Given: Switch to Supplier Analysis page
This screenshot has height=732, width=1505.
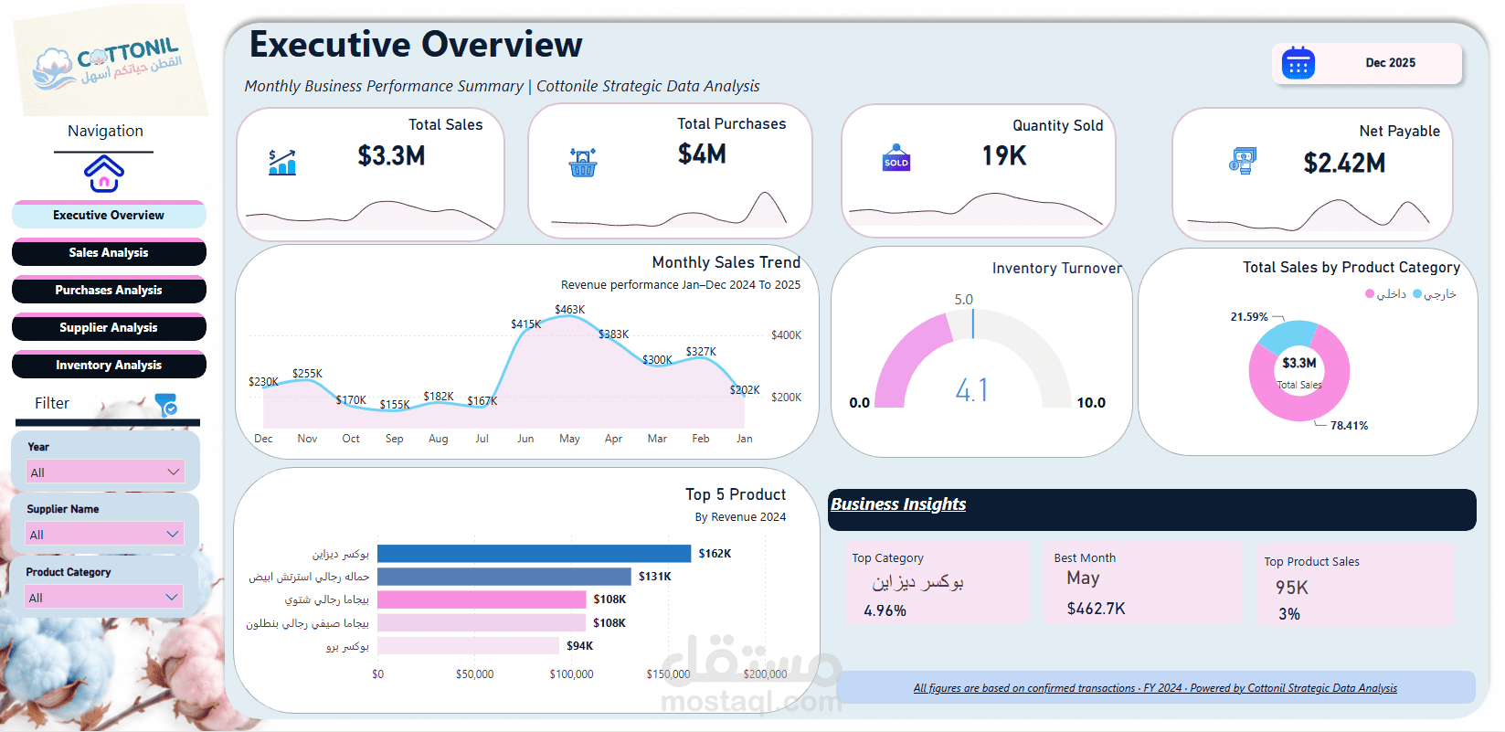Looking at the screenshot, I should 109,327.
